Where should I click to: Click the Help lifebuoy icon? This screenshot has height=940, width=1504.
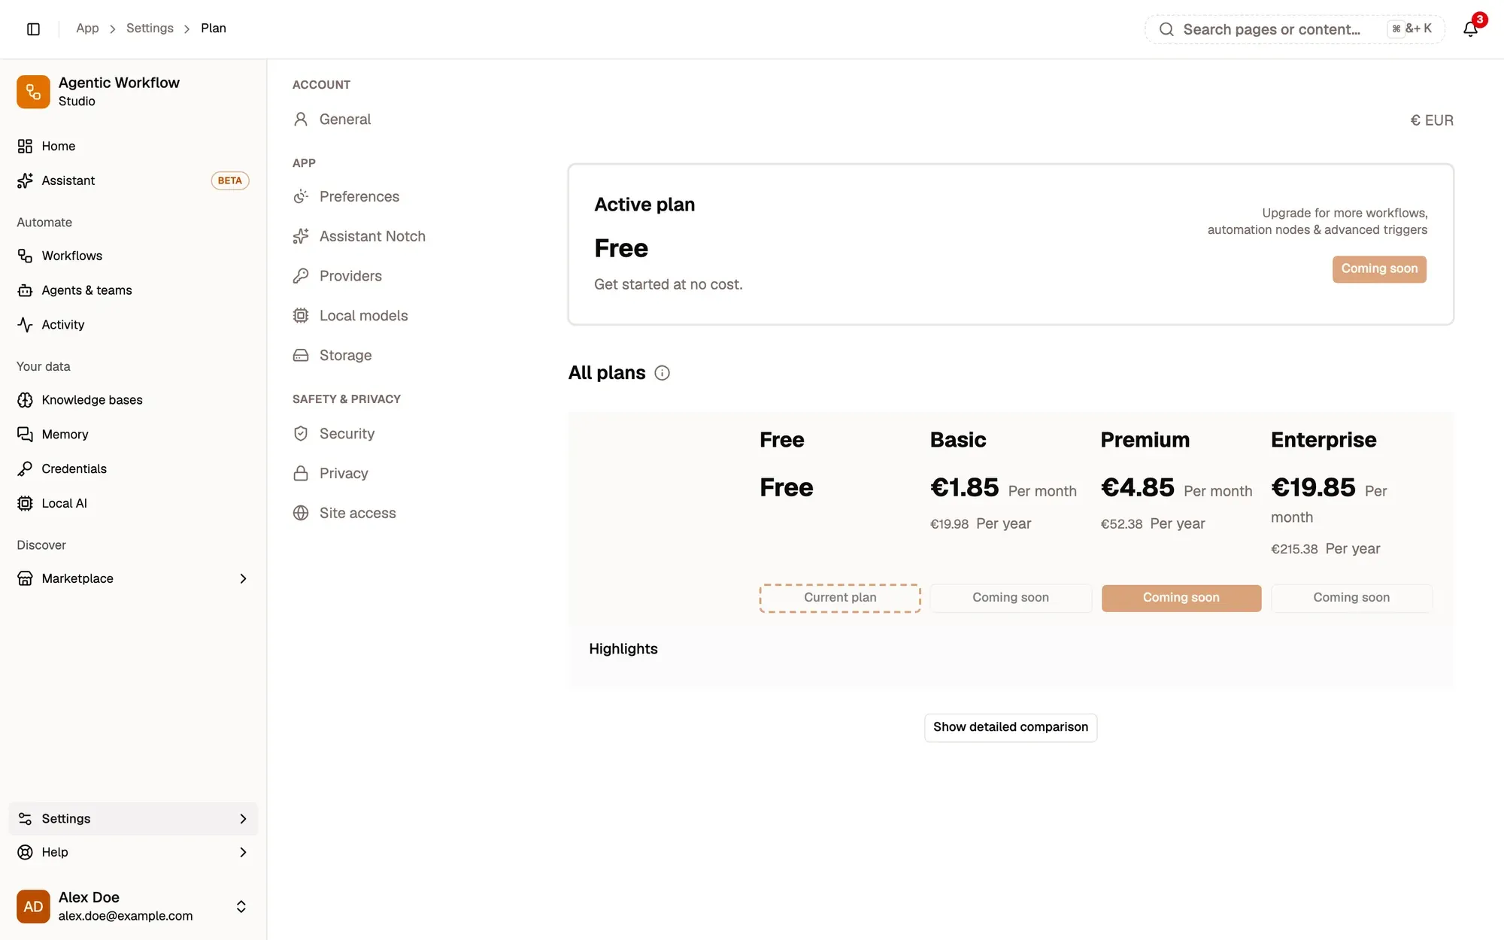tap(25, 852)
